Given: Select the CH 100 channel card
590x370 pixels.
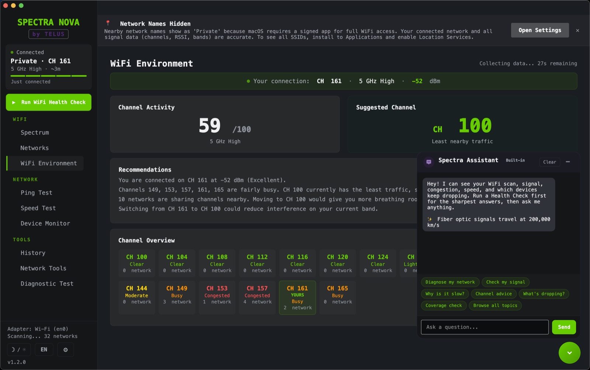Looking at the screenshot, I should (137, 263).
